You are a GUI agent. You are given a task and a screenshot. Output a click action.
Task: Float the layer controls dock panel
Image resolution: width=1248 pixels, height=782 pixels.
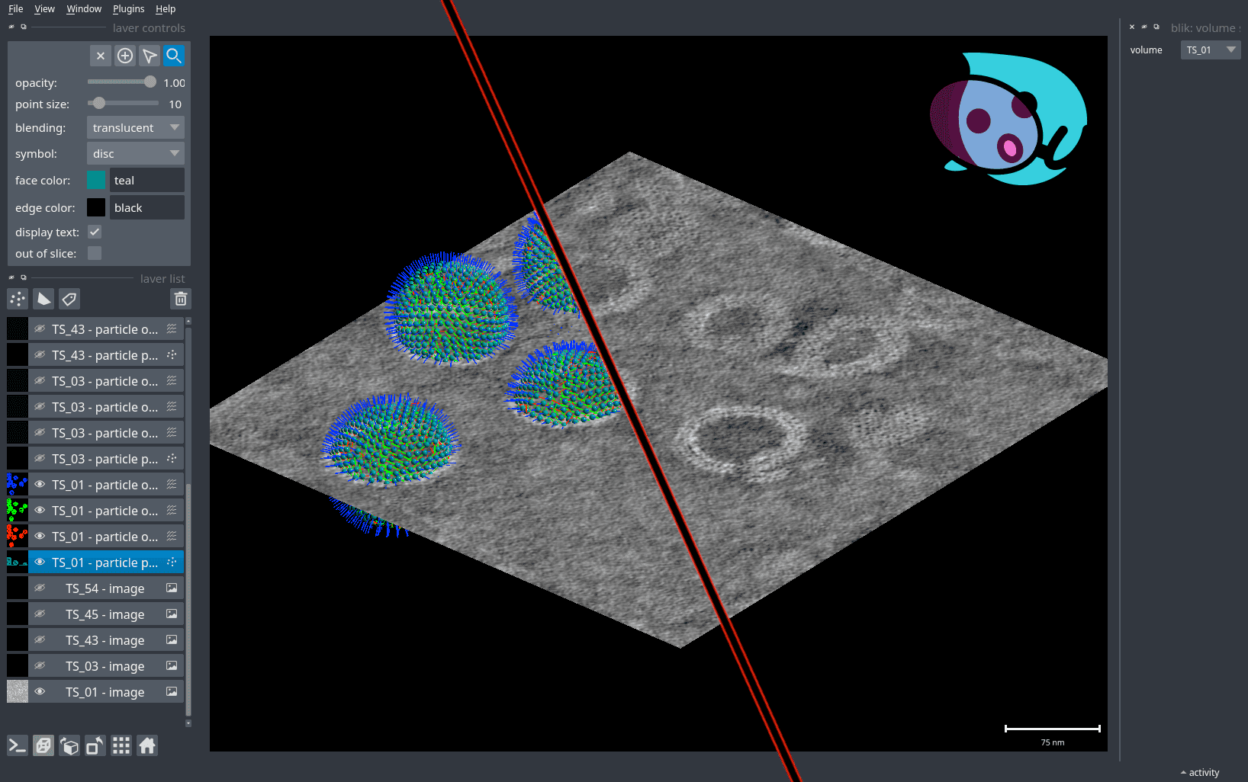(x=24, y=27)
